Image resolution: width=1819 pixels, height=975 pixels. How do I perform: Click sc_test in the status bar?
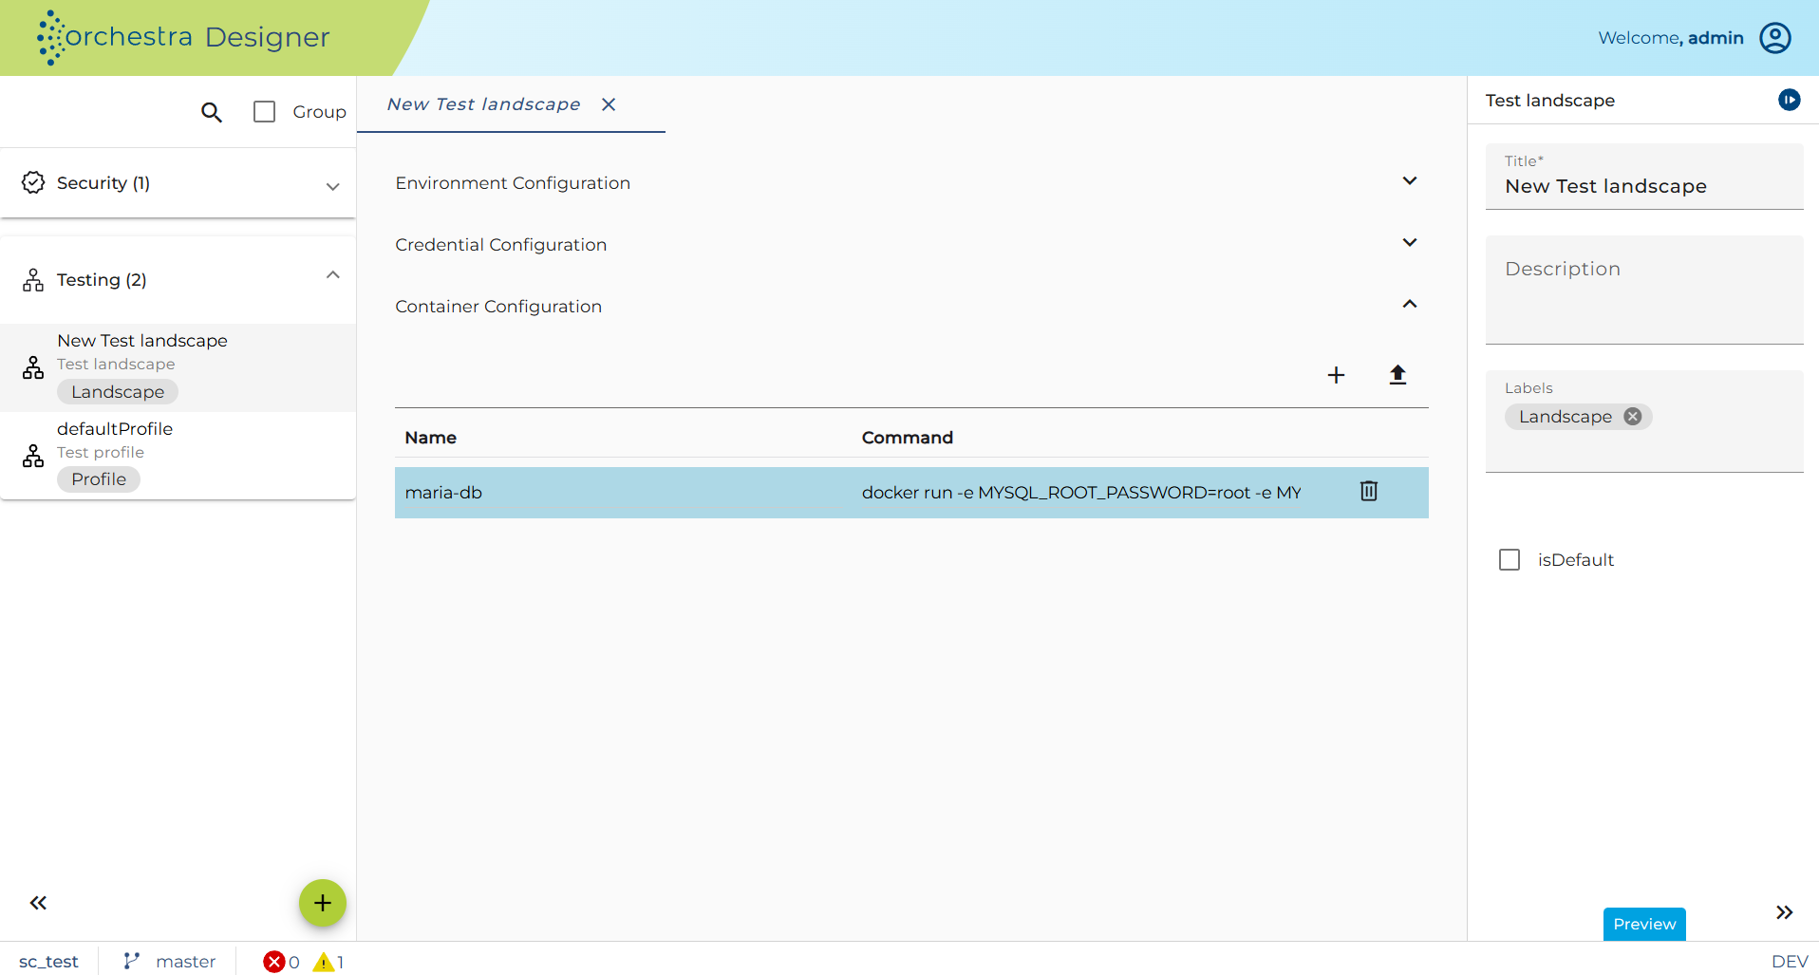coord(48,962)
